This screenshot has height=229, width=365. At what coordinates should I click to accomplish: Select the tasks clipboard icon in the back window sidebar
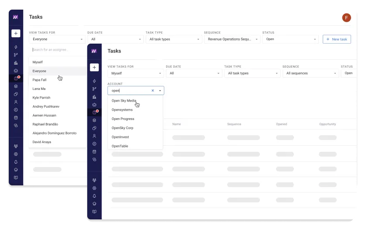point(16,79)
